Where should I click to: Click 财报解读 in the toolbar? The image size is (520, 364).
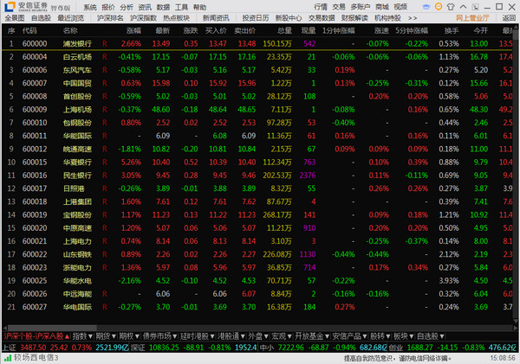click(x=354, y=18)
